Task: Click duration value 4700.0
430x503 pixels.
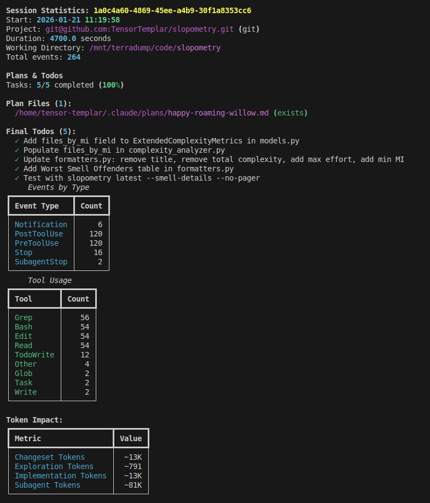Action: (63, 38)
